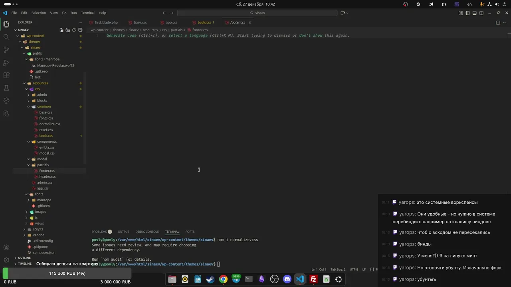Screen dimensions: 511x287
Task: Expand the TIMELINE section
Action: [24, 263]
